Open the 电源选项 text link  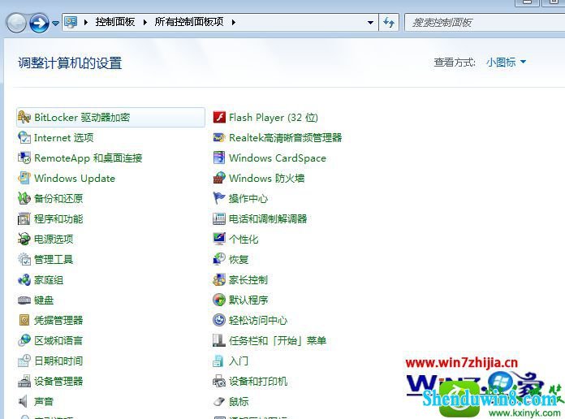point(54,239)
